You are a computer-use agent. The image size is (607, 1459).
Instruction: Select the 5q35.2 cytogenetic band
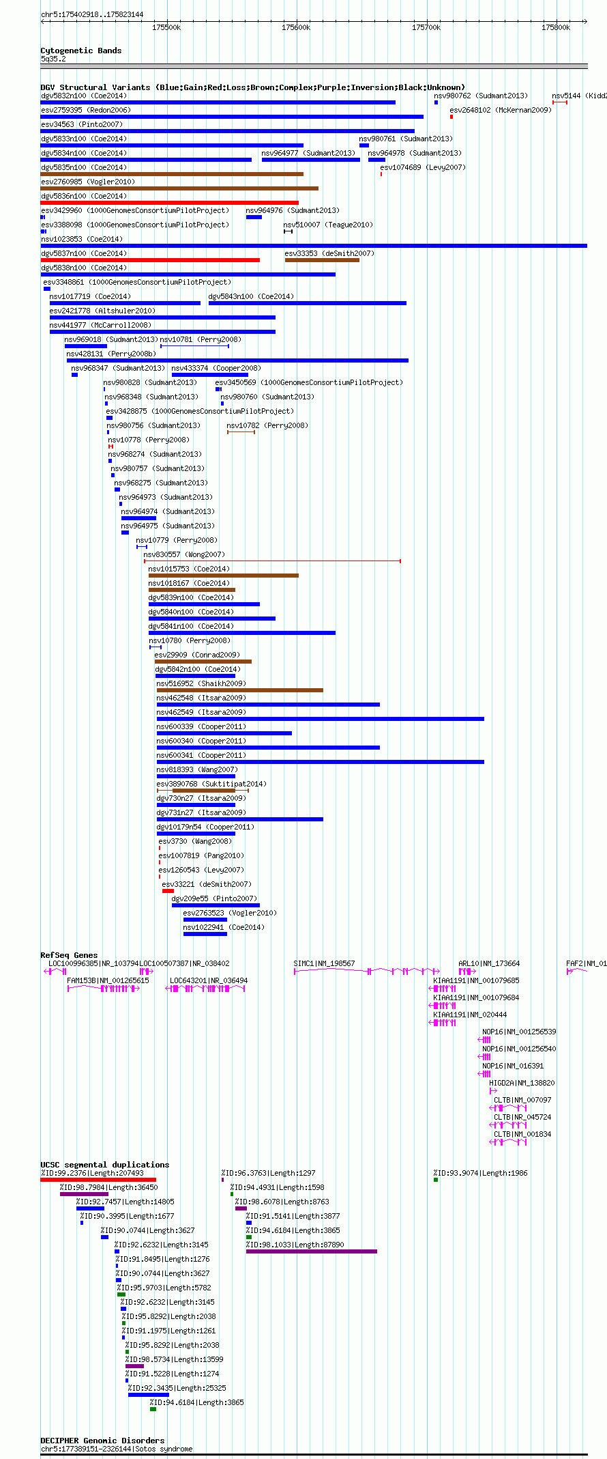coord(314,66)
